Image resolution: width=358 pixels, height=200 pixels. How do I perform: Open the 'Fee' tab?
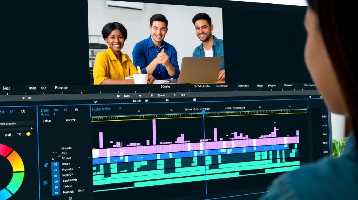[x=7, y=88]
